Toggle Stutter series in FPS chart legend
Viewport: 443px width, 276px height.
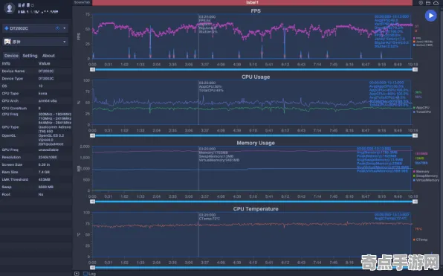tap(423, 45)
